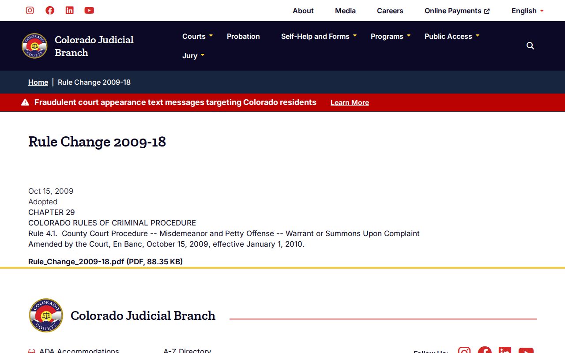Click the date "Oct 15, 2009"

(51, 191)
